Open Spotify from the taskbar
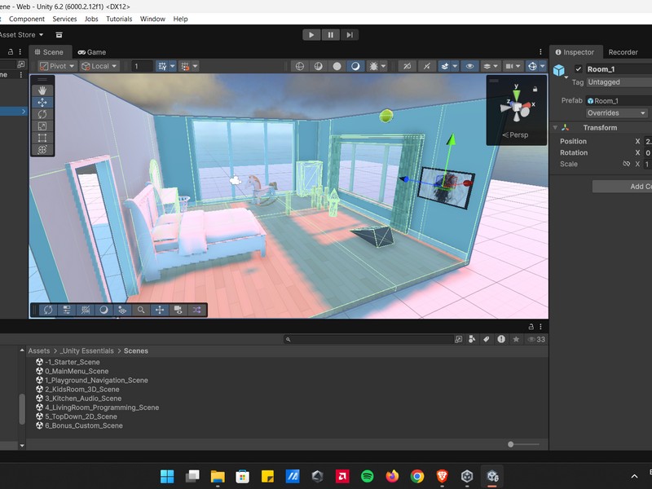652x489 pixels. coord(367,476)
